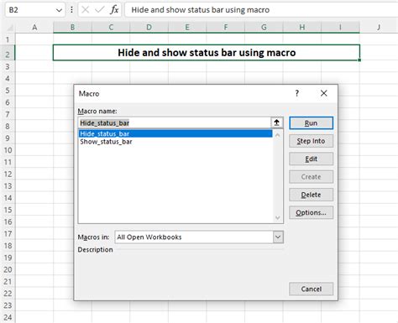Click the formula bar Enter checkmark icon
The height and width of the screenshot is (323, 398).
(99, 10)
